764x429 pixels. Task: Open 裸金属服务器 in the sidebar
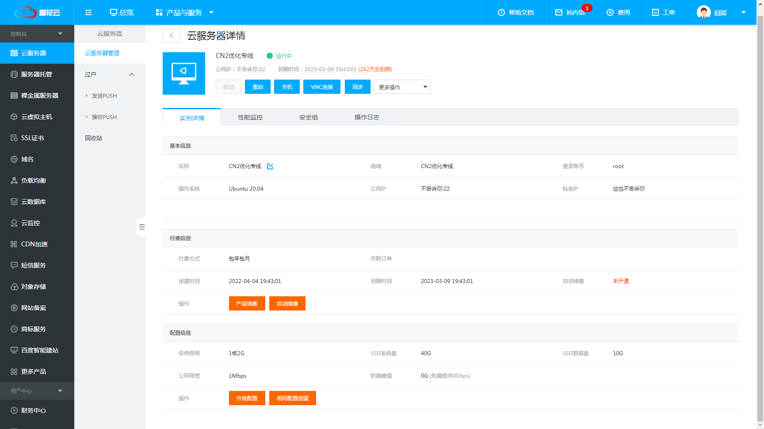[37, 96]
